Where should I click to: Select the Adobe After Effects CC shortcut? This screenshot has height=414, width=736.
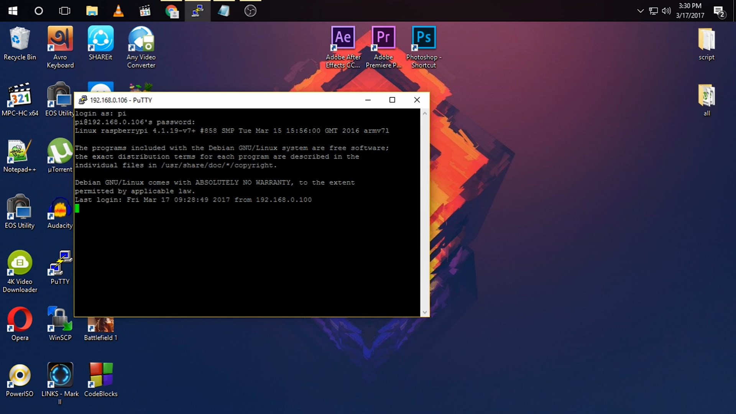(343, 47)
